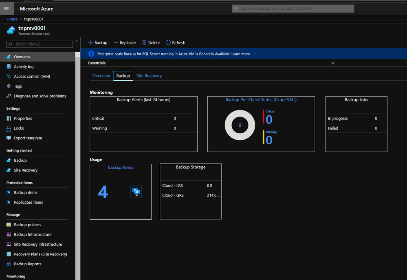Open Backup Reports in sidebar
Viewport: 407px width, 280px height.
(x=28, y=265)
